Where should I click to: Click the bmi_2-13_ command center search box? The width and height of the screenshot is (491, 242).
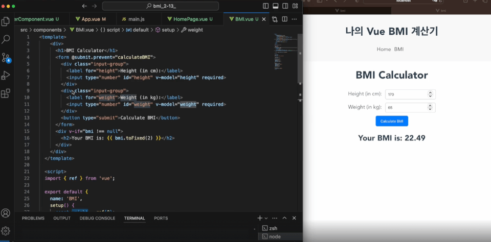click(x=160, y=6)
